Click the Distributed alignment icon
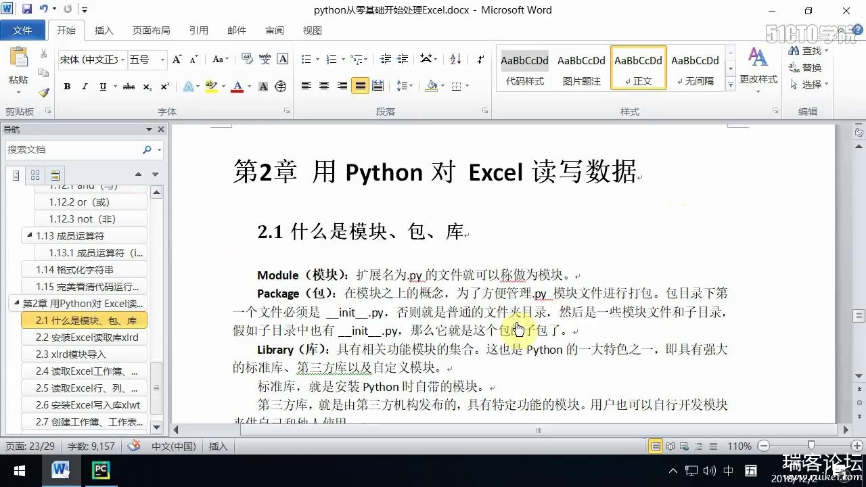This screenshot has width=866, height=487. point(378,86)
